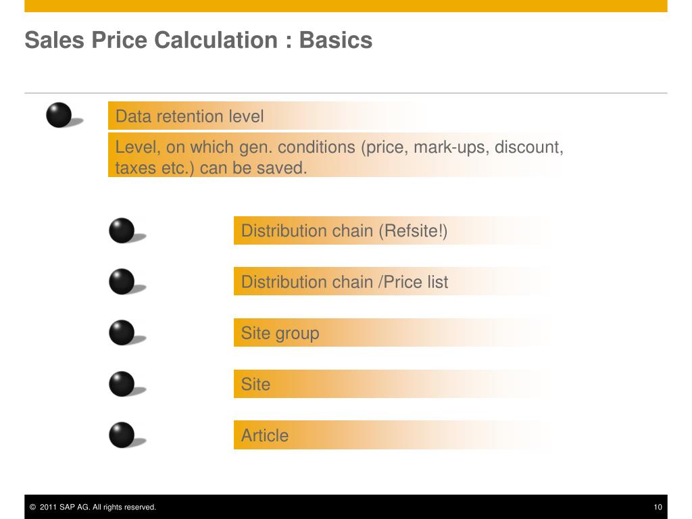Image resolution: width=692 pixels, height=519 pixels.
Task: Click the 2011 SAP AG copyright text
Action: pyautogui.click(x=93, y=507)
